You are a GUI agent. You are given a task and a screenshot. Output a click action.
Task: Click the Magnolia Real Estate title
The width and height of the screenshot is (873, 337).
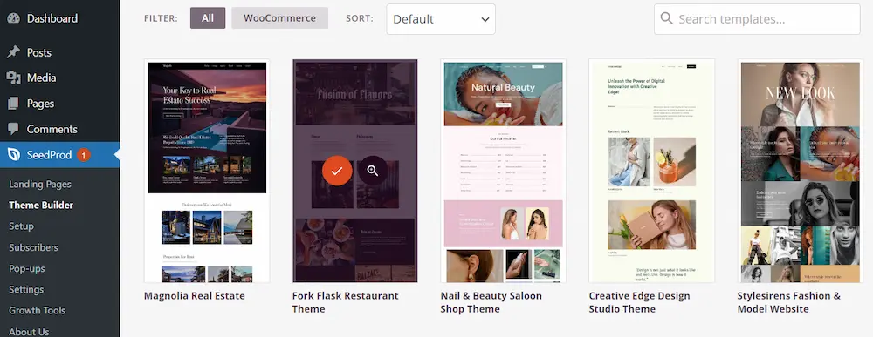(195, 295)
